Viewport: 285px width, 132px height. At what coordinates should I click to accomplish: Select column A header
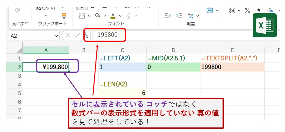click(x=46, y=50)
